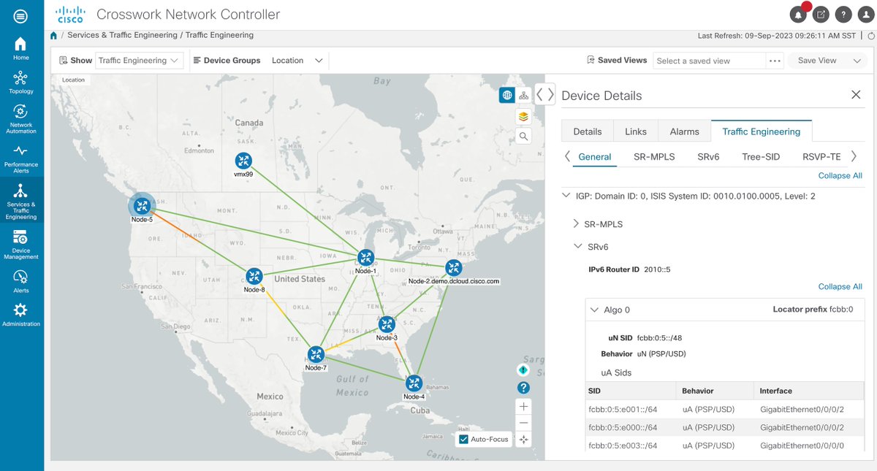Zoom in on the map
Viewport: 877px width, 471px height.
click(x=523, y=406)
